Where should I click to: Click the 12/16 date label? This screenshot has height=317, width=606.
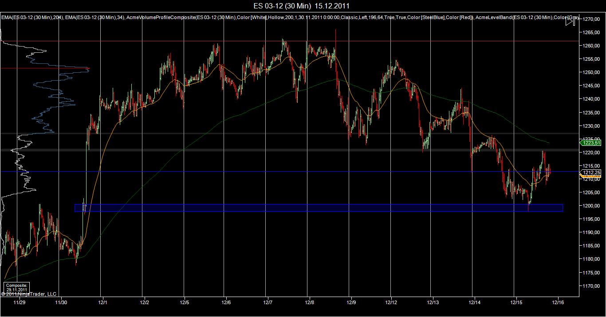pos(558,302)
